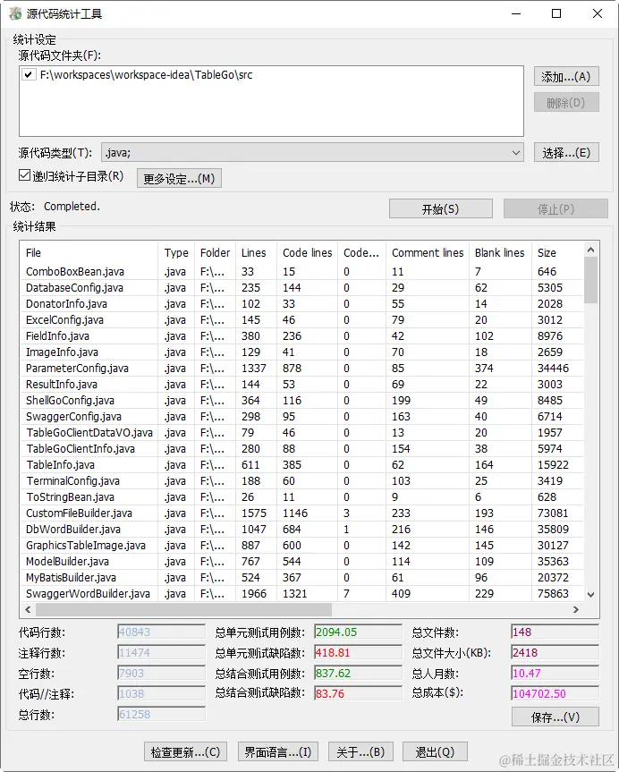Click the horizontal scrollbar left arrow

click(x=28, y=609)
